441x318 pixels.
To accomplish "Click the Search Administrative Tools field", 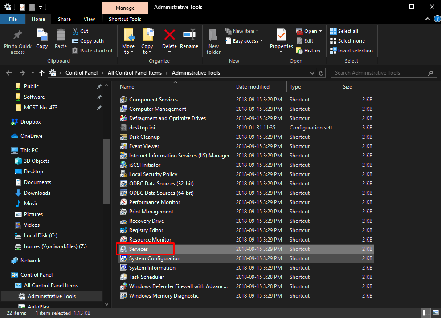I will tap(384, 73).
